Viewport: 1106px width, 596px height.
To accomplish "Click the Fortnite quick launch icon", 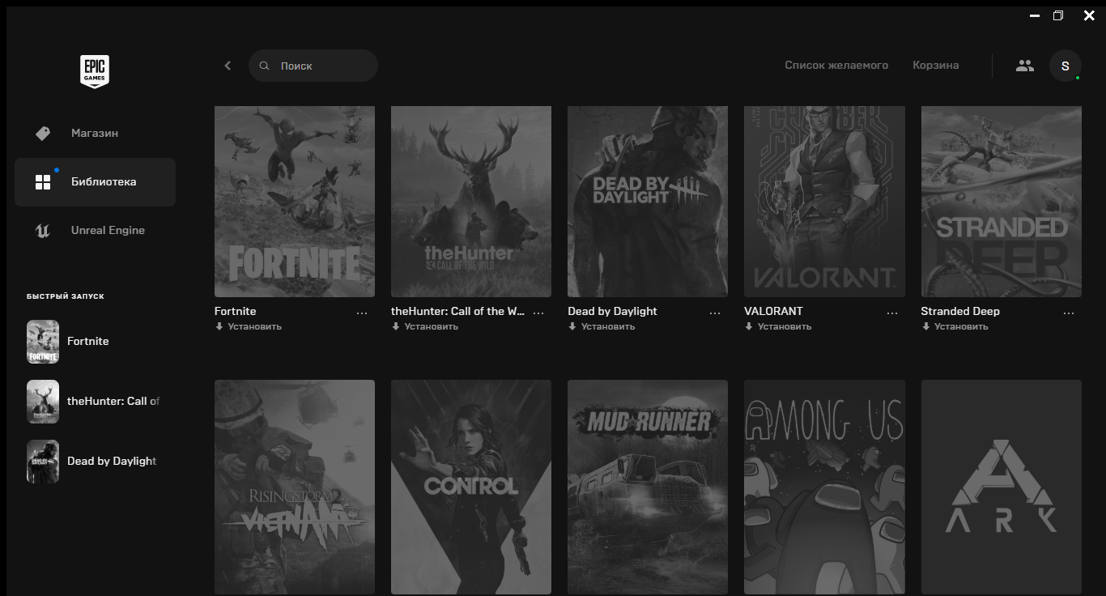I will tap(43, 342).
